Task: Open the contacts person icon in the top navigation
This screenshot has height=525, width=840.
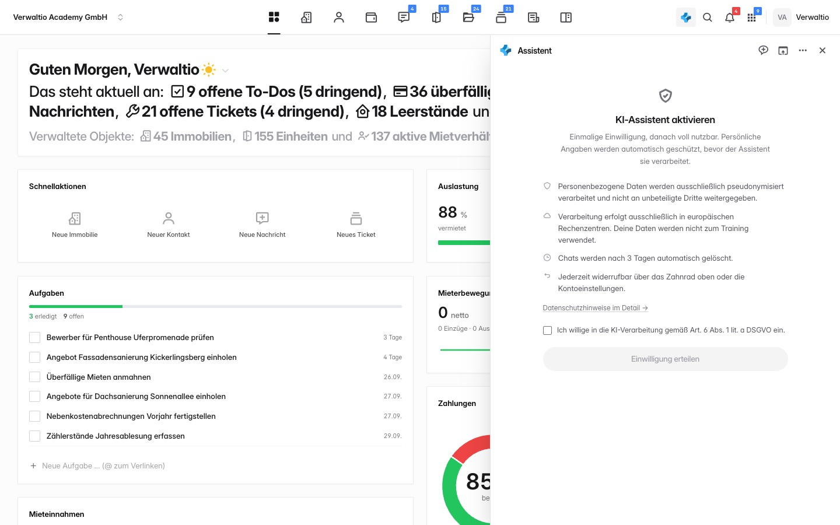Action: coord(339,17)
